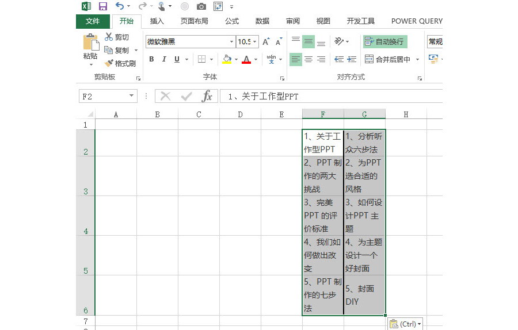
Task: Apply red font color
Action: 246,59
